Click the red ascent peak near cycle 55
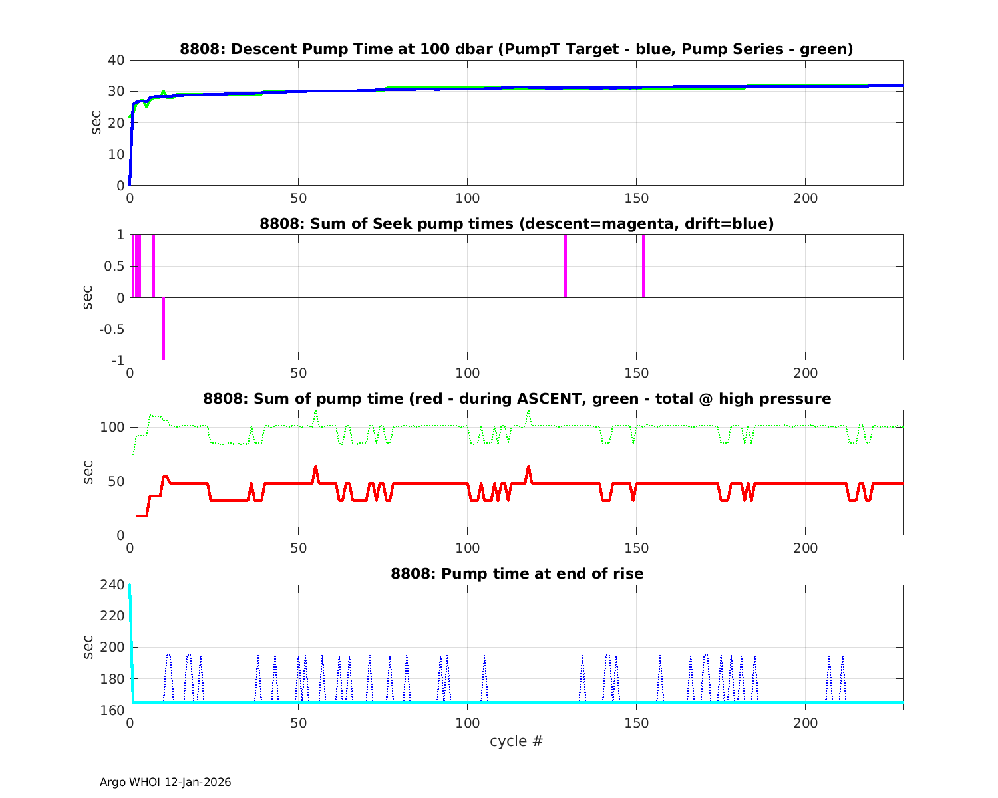This screenshot has width=998, height=798. click(x=315, y=467)
